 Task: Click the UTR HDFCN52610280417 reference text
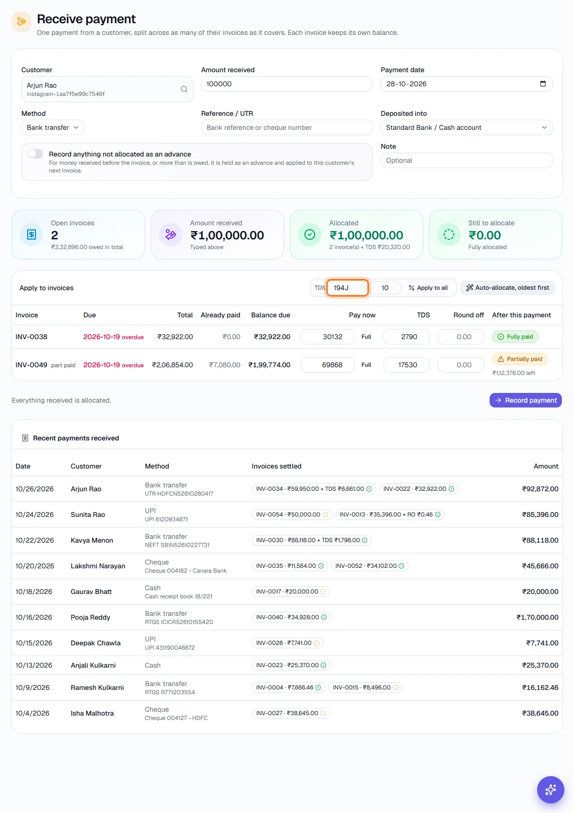coord(179,494)
